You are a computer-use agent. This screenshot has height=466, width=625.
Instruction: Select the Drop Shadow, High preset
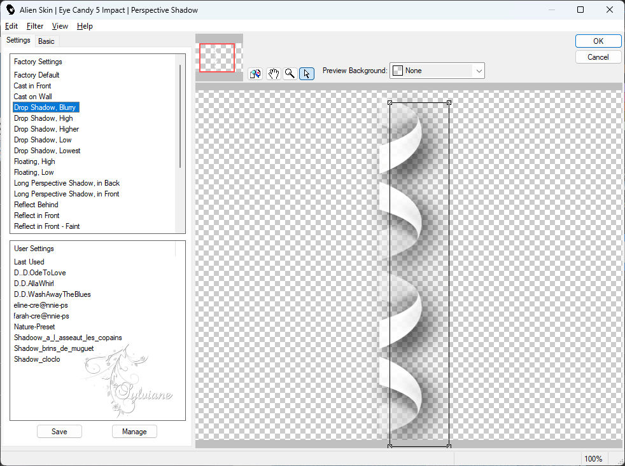point(43,118)
